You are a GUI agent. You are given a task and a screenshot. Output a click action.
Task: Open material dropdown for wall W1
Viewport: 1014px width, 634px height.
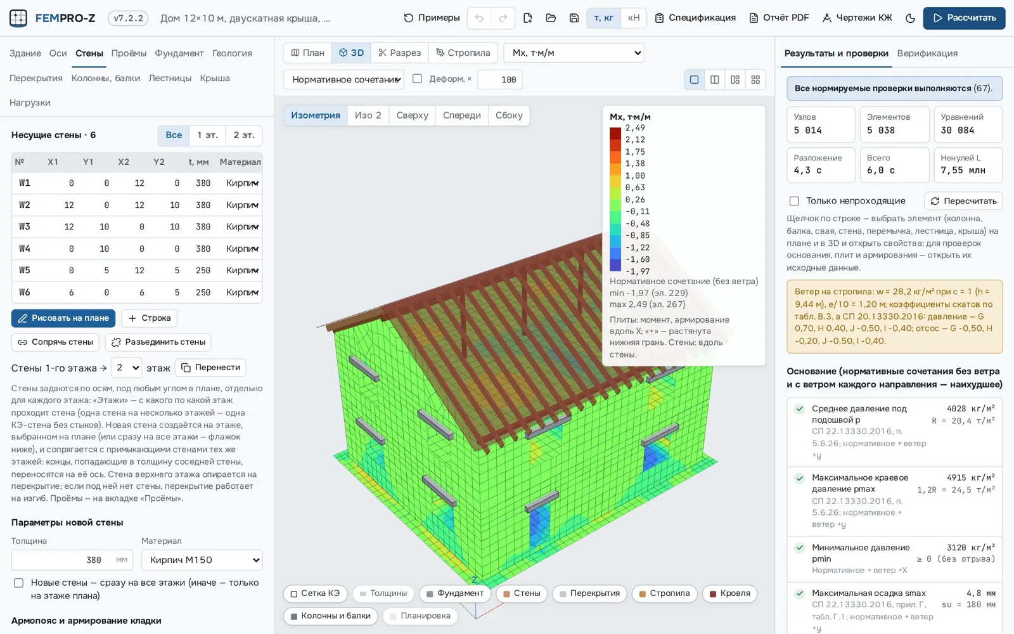pyautogui.click(x=242, y=183)
